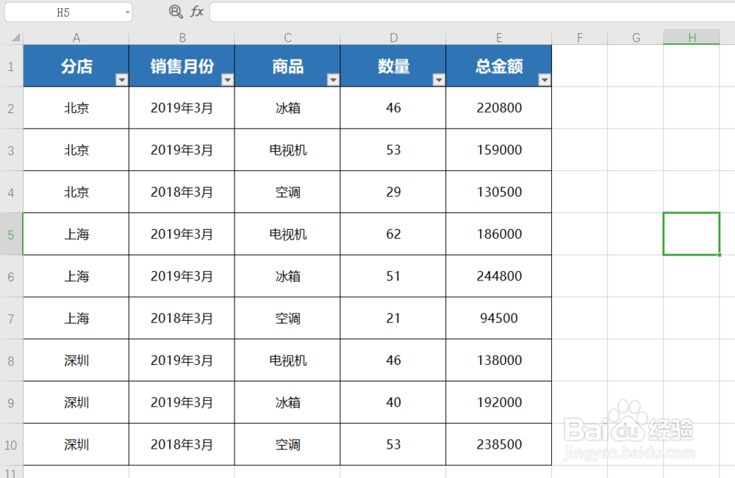Select row 1 header

(11, 66)
